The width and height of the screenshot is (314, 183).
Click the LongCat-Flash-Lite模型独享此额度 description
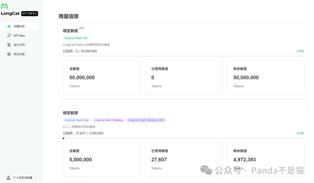pos(87,45)
